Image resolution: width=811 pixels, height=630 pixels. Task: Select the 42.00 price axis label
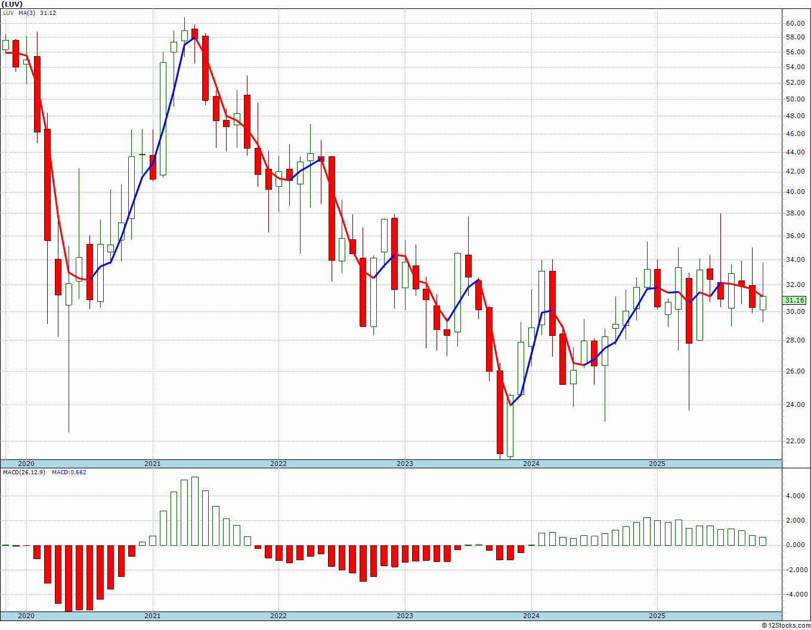pyautogui.click(x=795, y=172)
